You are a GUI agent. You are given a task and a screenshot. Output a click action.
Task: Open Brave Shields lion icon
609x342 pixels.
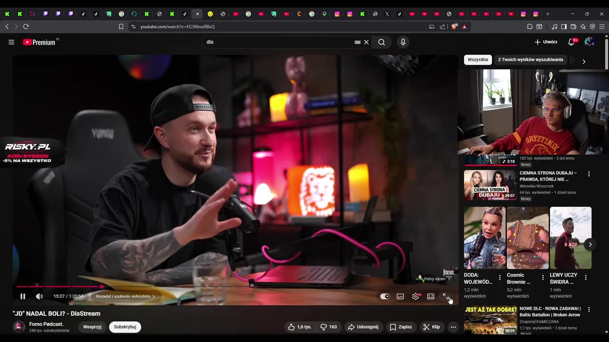[454, 27]
